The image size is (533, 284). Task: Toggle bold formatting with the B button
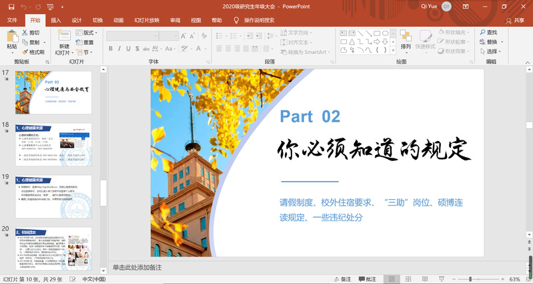click(111, 49)
